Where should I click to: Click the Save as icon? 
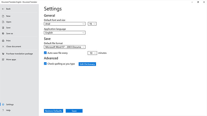(x=3, y=34)
